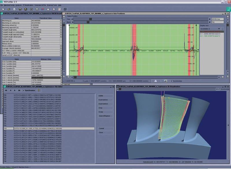The image size is (231, 169).
Task: Click the Time slider thumb
Action: click(x=90, y=19)
